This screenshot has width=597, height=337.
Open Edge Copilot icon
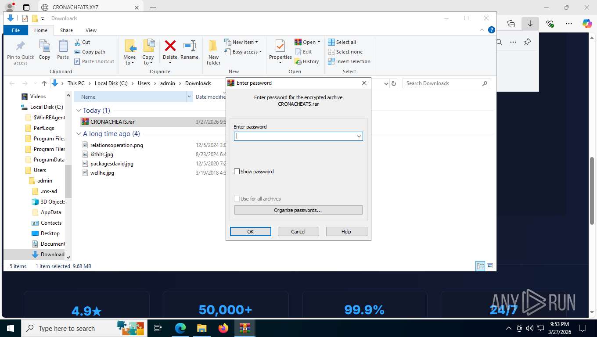[587, 24]
